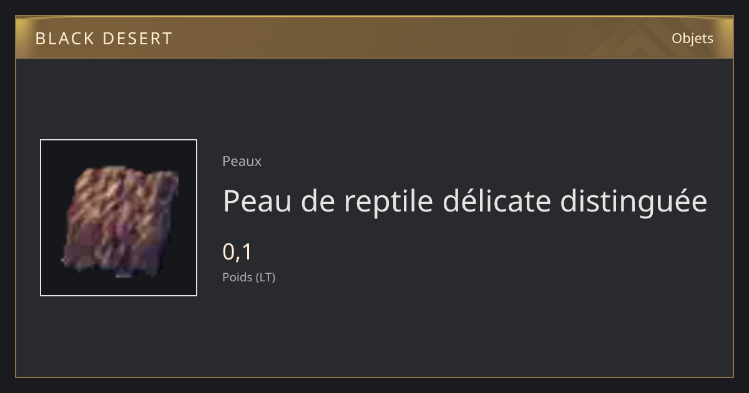Click the word BLACK in header

64,39
